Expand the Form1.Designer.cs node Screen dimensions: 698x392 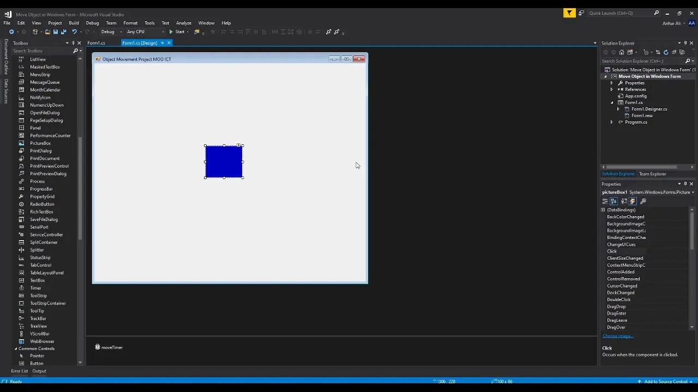tap(618, 109)
